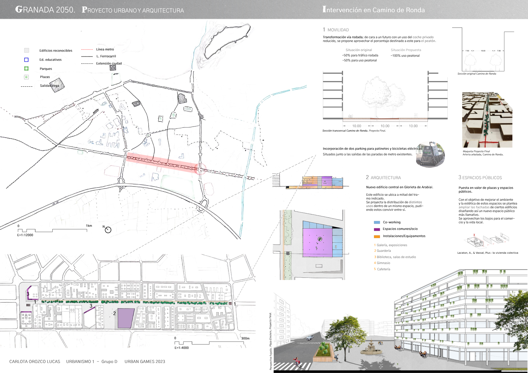Click the URBAN GAMES 2023 text

click(145, 361)
